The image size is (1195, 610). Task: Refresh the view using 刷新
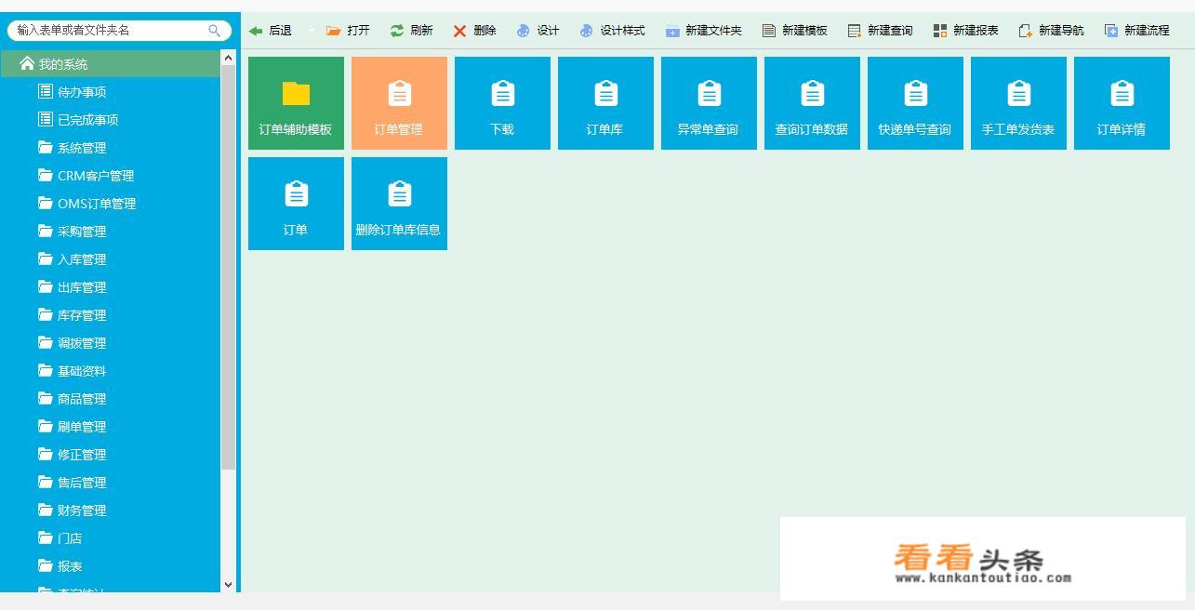411,31
